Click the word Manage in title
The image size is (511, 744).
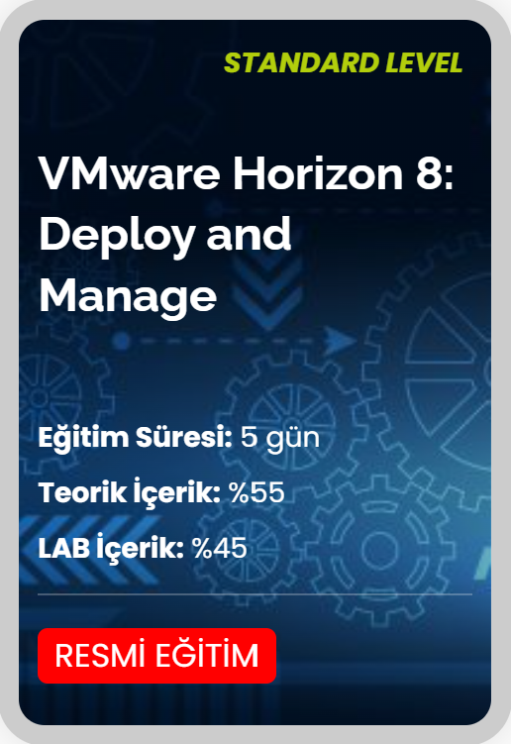click(x=128, y=296)
